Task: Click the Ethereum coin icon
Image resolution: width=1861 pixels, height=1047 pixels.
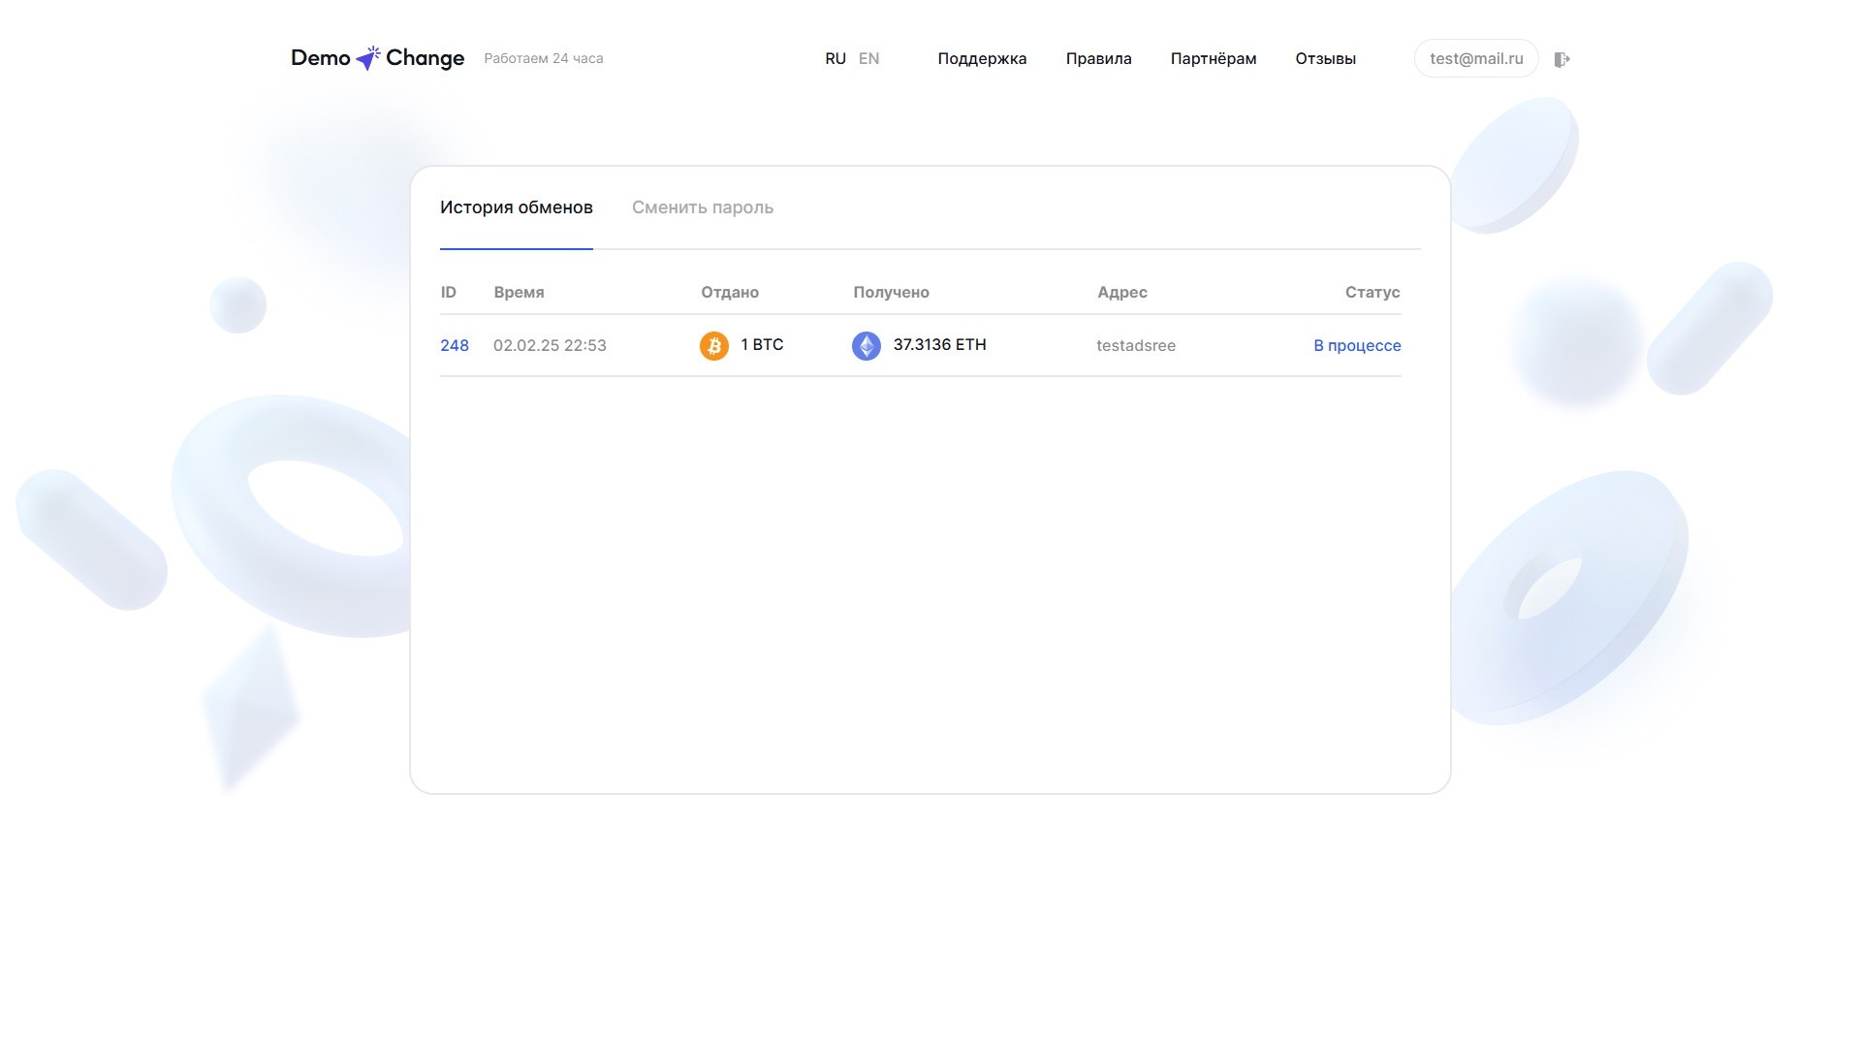Action: pyautogui.click(x=866, y=346)
